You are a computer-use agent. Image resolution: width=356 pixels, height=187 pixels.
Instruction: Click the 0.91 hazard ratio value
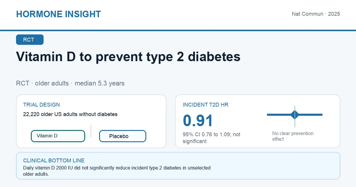pyautogui.click(x=198, y=121)
